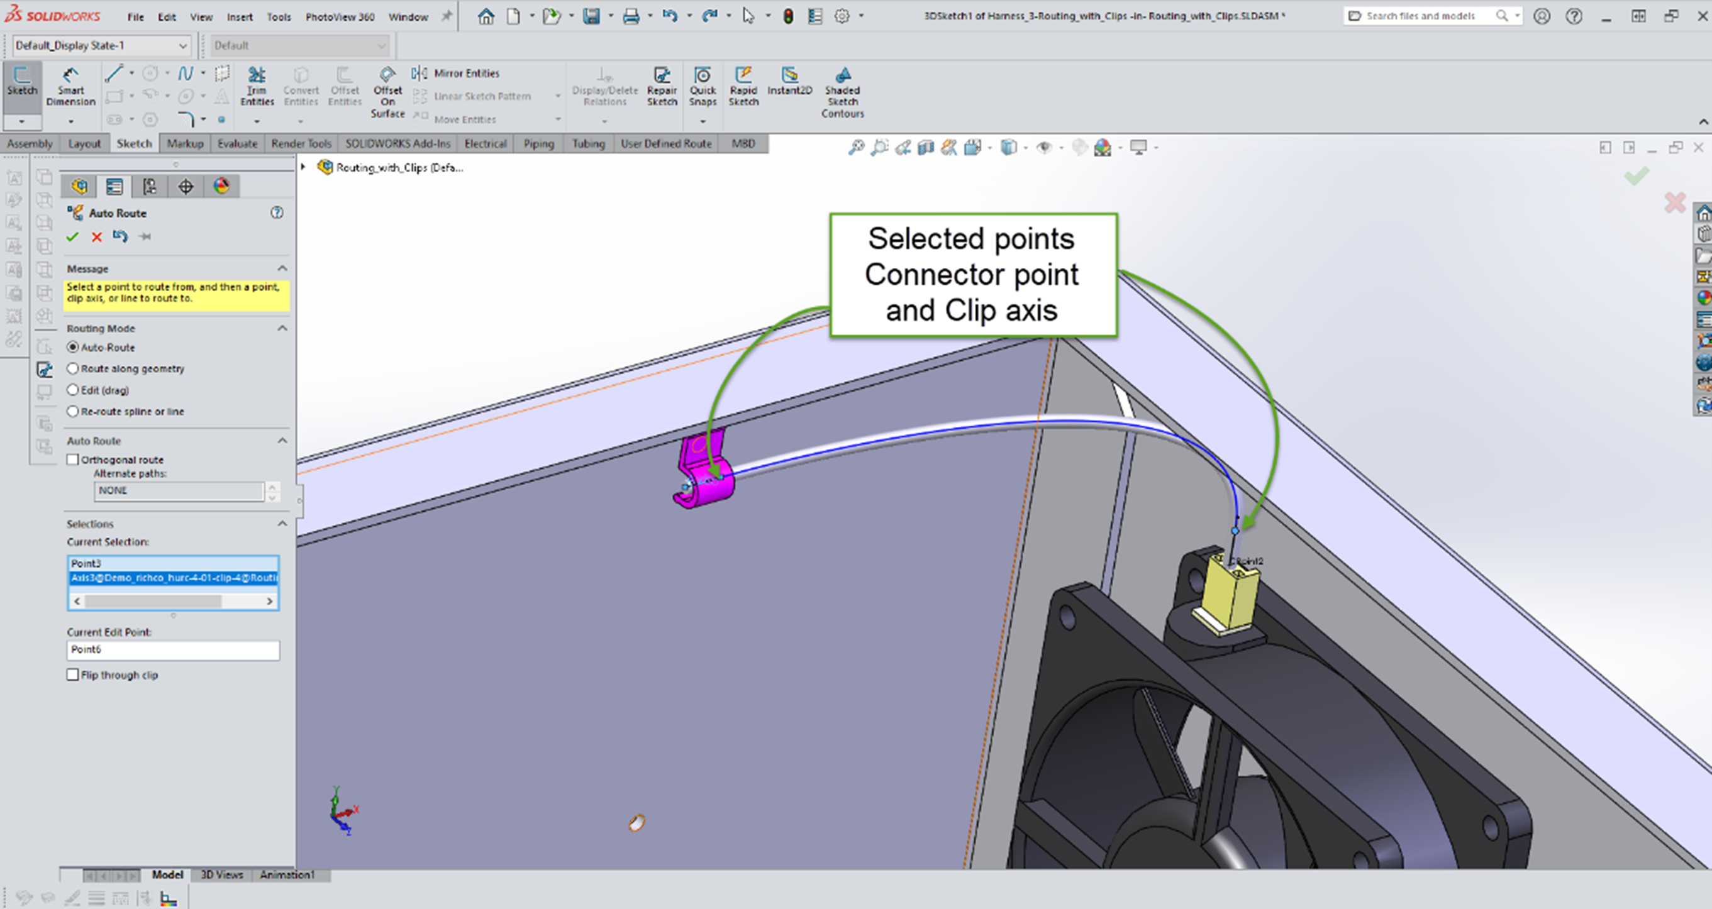This screenshot has width=1712, height=909.
Task: Switch to the Evaluate tab
Action: [x=237, y=143]
